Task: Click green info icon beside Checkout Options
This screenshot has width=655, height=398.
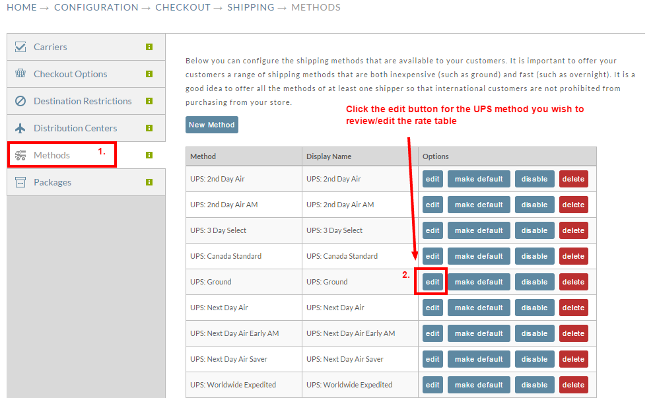Action: 149,74
